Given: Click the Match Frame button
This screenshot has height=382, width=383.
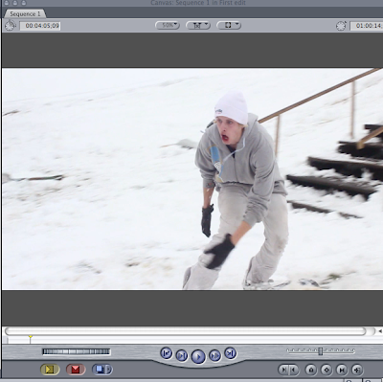Looking at the screenshot, I should coord(357,370).
